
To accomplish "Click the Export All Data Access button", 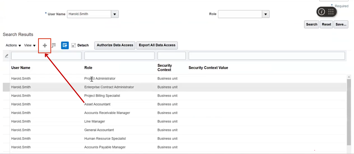I will (x=157, y=45).
